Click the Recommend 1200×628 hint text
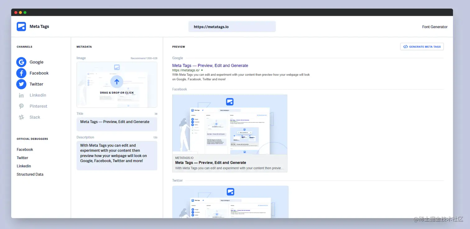Screen dimensions: 470x229 144,58
